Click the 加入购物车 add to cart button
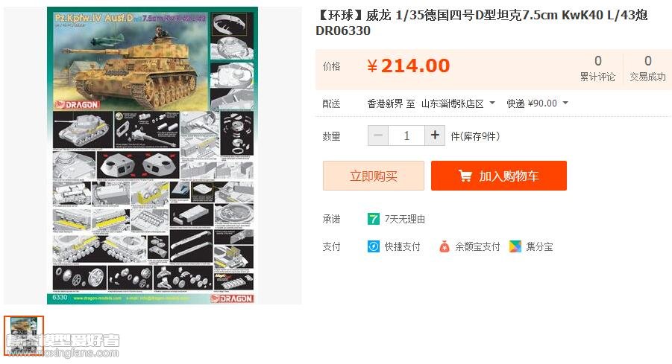Screen dimensions: 672x364 pyautogui.click(x=499, y=176)
